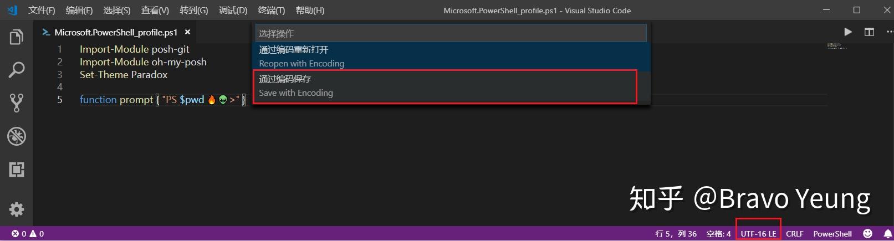The image size is (894, 241).
Task: Click the Run play icon in editor toolbar
Action: (847, 32)
